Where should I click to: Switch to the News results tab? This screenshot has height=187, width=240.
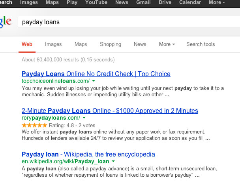pos(140,44)
